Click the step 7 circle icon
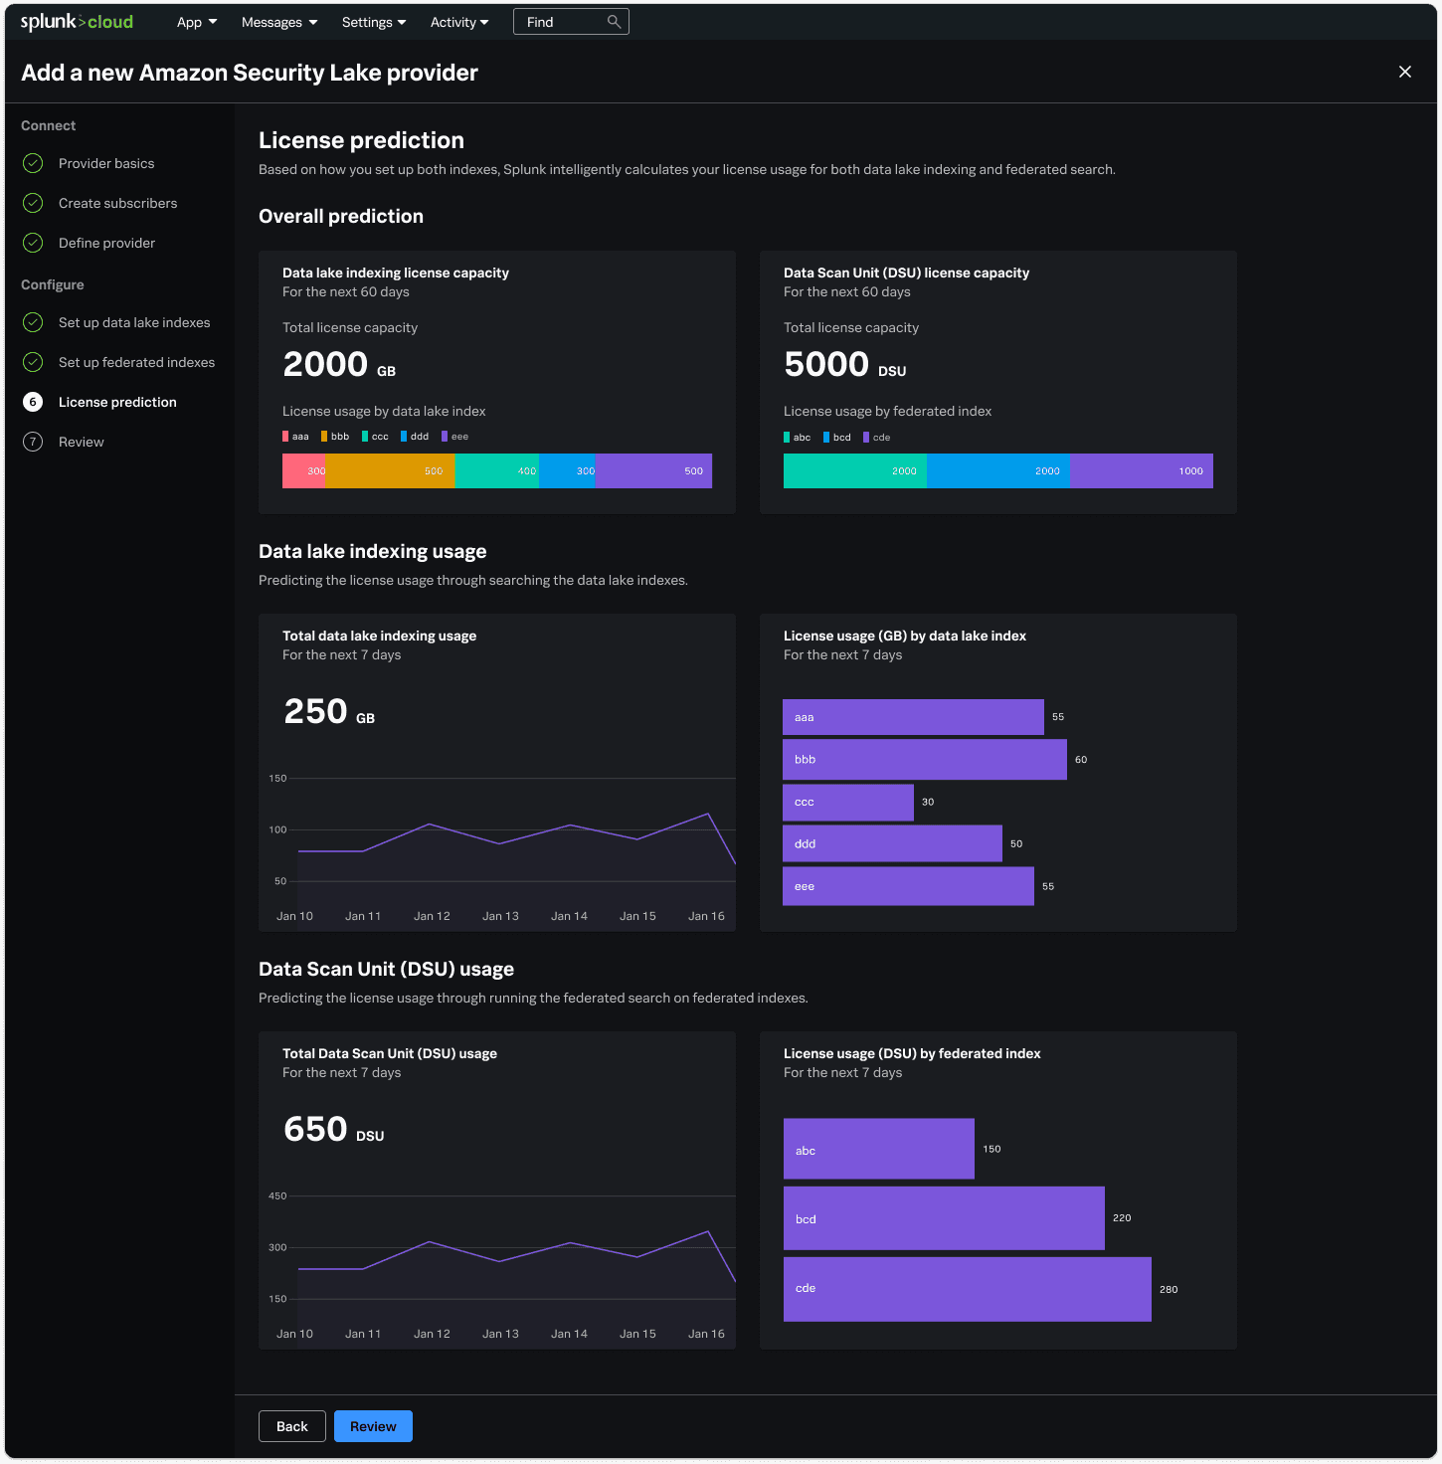 (33, 442)
